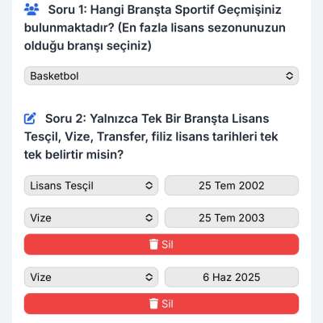Viewport: 323px width, 323px height.
Task: Click the group people icon beside Soru 1
Action: tap(31, 10)
